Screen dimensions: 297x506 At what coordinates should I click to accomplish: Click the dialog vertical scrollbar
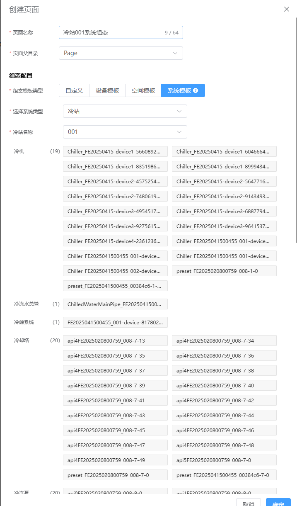click(x=296, y=129)
